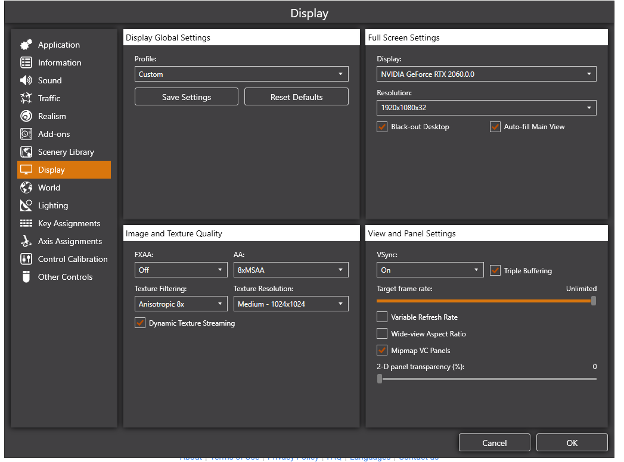Click the Display monitor icon

tap(26, 170)
